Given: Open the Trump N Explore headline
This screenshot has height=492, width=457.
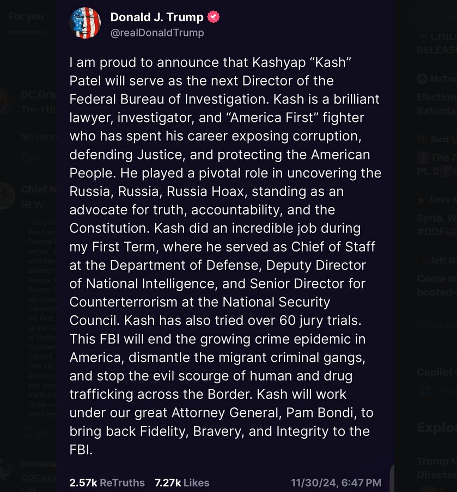Looking at the screenshot, I should click(x=437, y=468).
